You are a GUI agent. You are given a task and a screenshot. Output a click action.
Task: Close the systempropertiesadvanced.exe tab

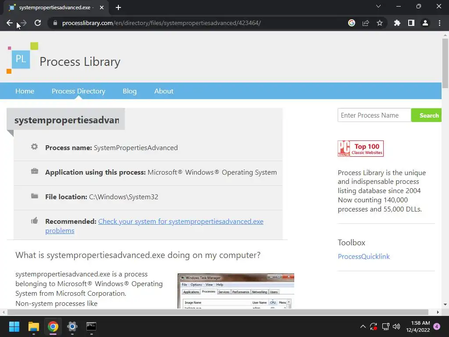click(102, 7)
